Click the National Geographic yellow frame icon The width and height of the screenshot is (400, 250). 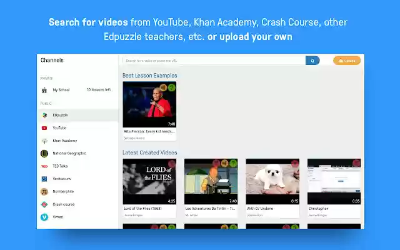click(x=44, y=154)
